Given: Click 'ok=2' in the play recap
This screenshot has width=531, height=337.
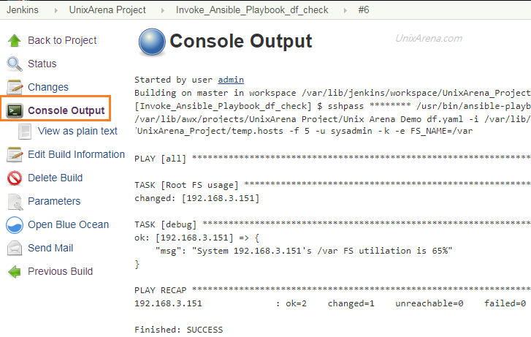Looking at the screenshot, I should pos(296,303).
